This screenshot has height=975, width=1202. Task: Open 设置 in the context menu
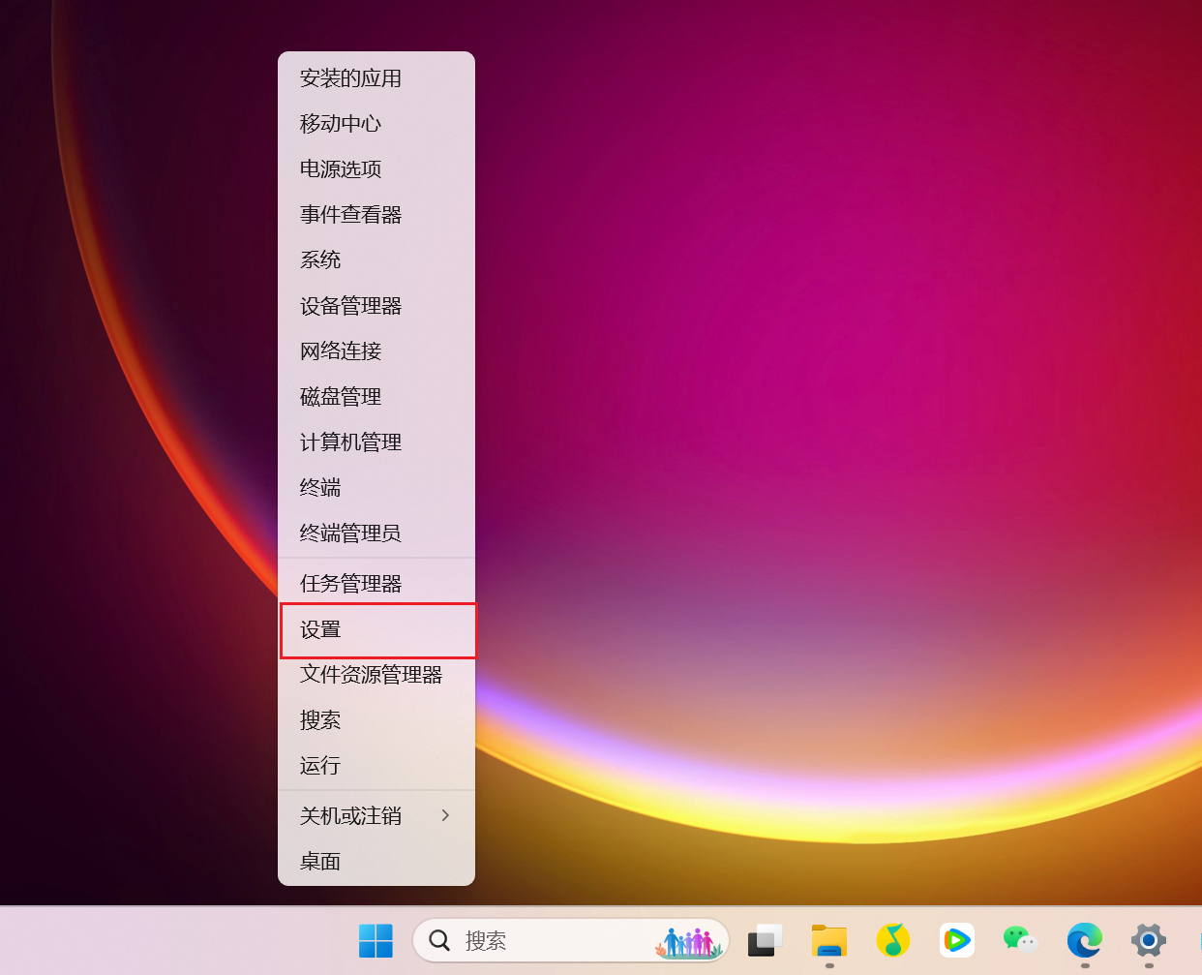pos(376,629)
